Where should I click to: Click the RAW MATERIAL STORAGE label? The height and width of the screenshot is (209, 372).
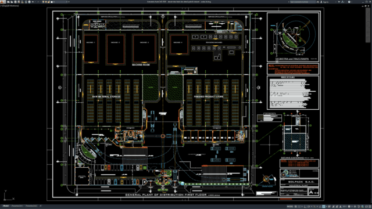[106, 97]
